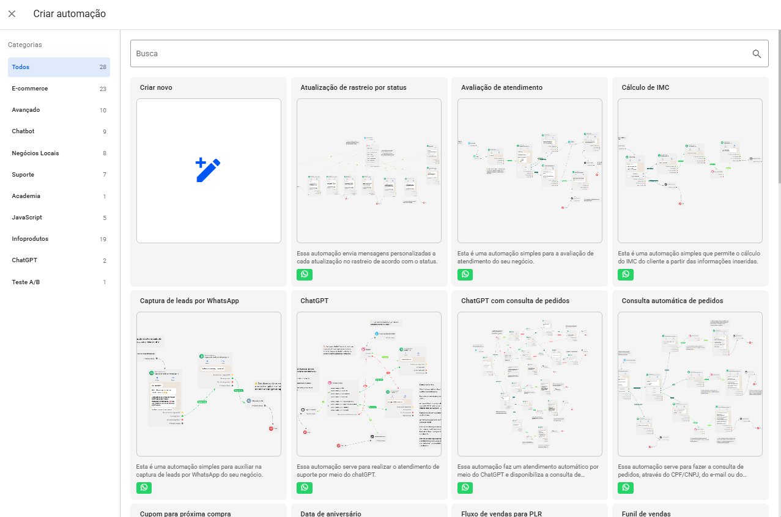Click WhatsApp icon under Cálculo de IMC

tap(626, 274)
